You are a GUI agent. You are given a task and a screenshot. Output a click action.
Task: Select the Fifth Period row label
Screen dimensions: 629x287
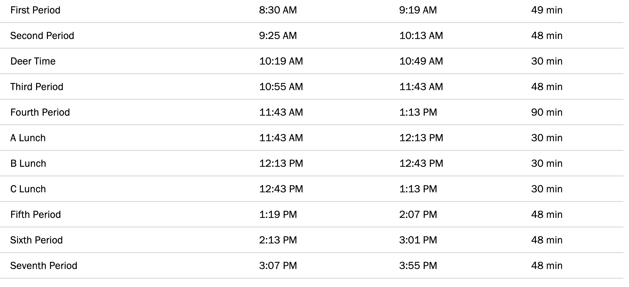[36, 215]
